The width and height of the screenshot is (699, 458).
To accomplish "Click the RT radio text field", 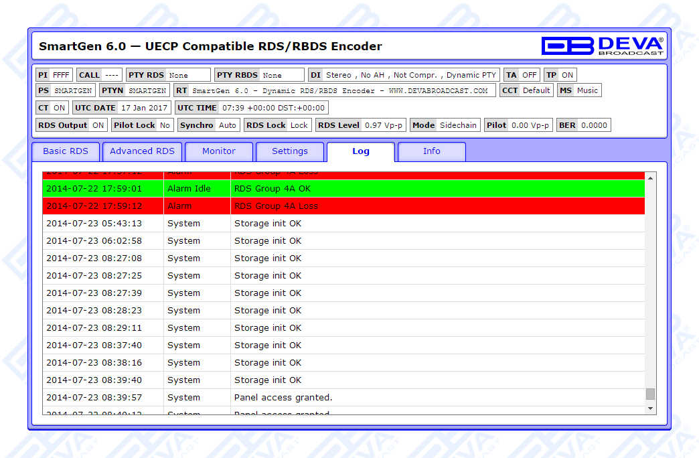I will pyautogui.click(x=335, y=90).
